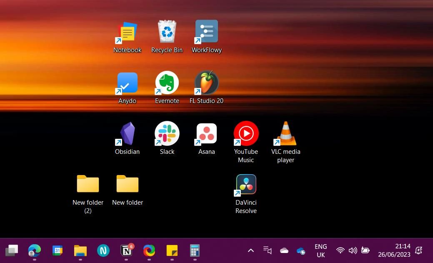
Task: Open Slack
Action: 167,133
